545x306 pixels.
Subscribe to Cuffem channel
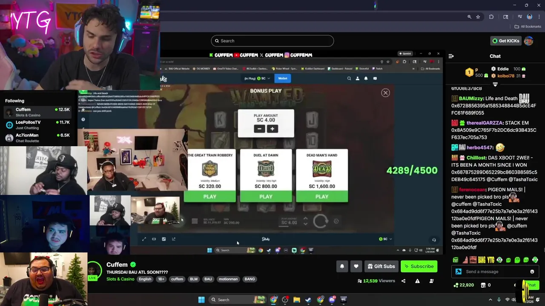tap(419, 266)
